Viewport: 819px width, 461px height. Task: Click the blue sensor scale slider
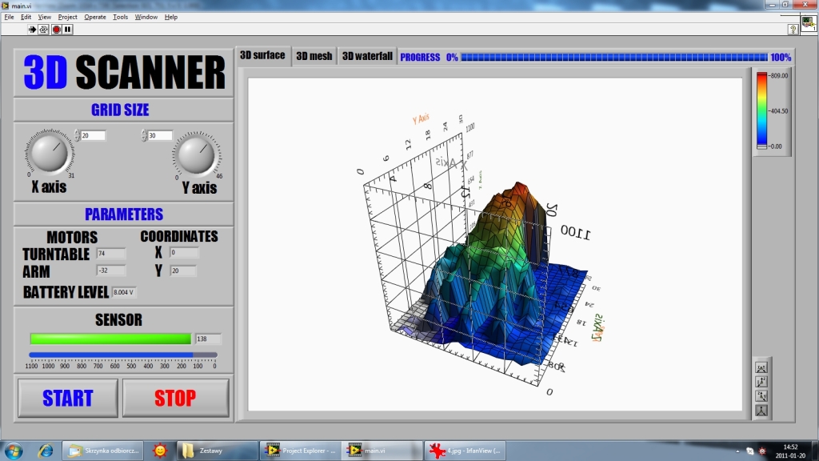click(122, 355)
